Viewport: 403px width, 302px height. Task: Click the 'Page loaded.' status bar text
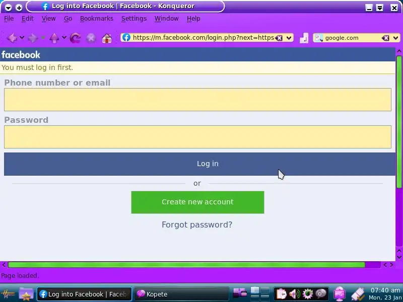[x=20, y=276]
